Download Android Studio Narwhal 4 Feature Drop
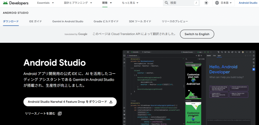This screenshot has width=259, height=125. (67, 102)
